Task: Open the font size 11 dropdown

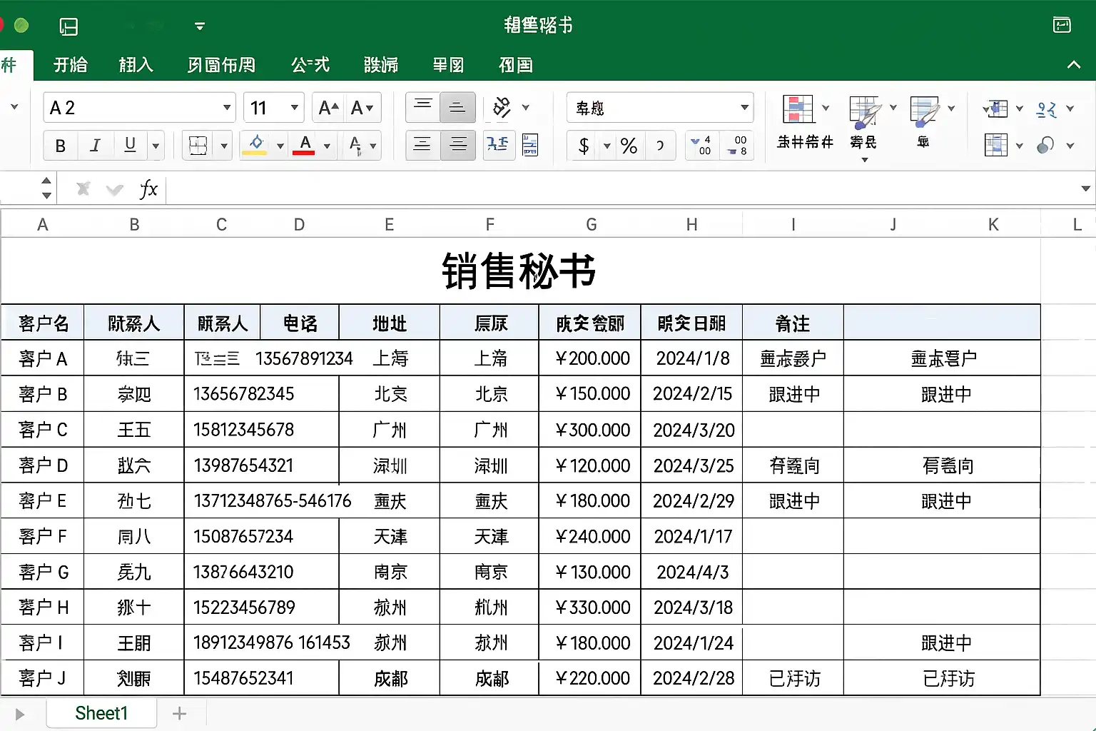Action: click(294, 108)
